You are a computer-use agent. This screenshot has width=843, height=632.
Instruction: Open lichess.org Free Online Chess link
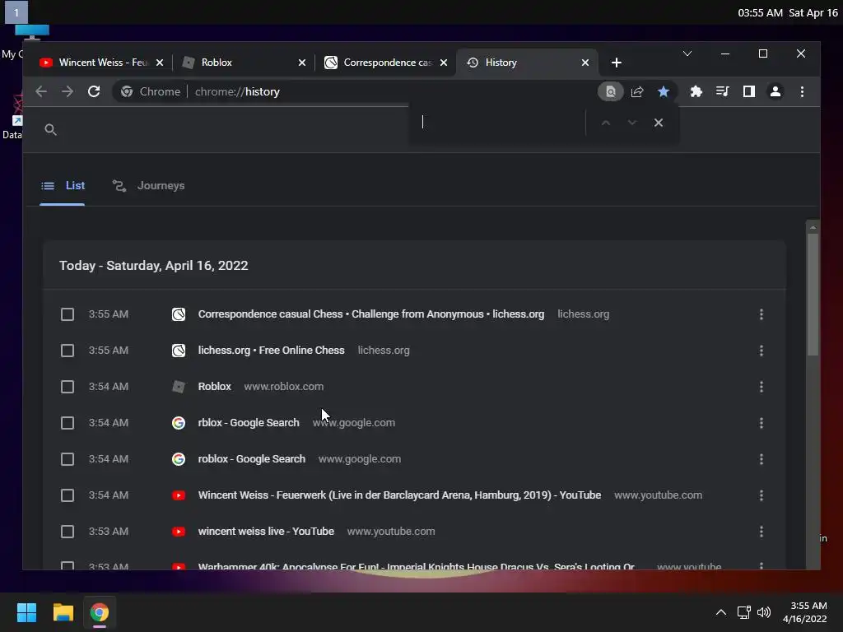[x=271, y=351]
